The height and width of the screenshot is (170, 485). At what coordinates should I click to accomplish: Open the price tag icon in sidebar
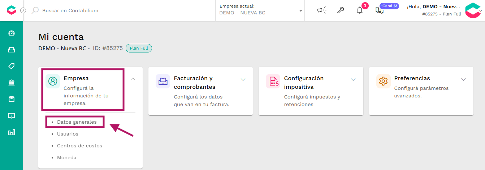tap(12, 66)
